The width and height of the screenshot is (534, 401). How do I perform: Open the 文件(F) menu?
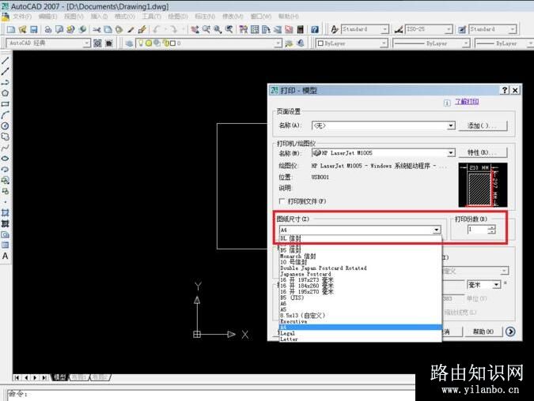coord(22,17)
